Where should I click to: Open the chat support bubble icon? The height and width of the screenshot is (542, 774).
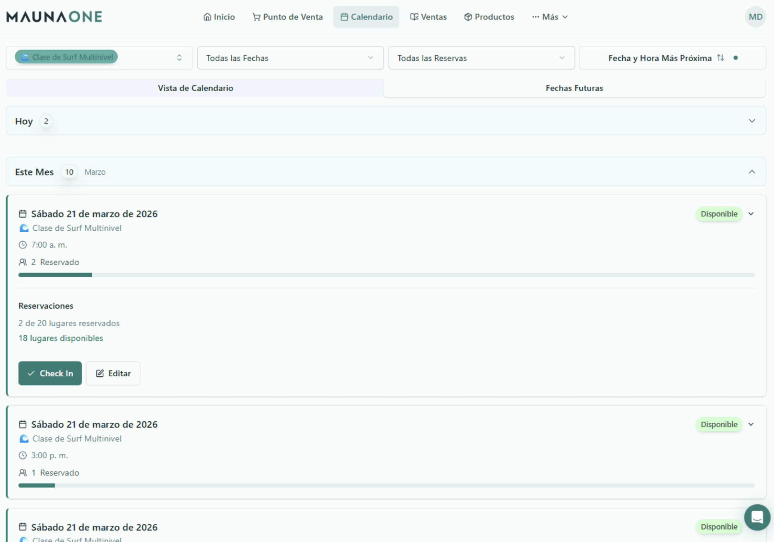[x=757, y=517]
